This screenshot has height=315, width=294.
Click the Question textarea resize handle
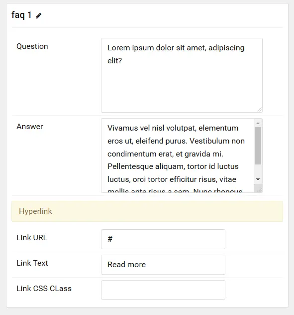260,110
